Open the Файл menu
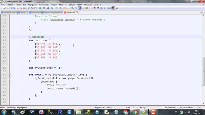Viewport: 205px width, 115px height. pos(3,5)
